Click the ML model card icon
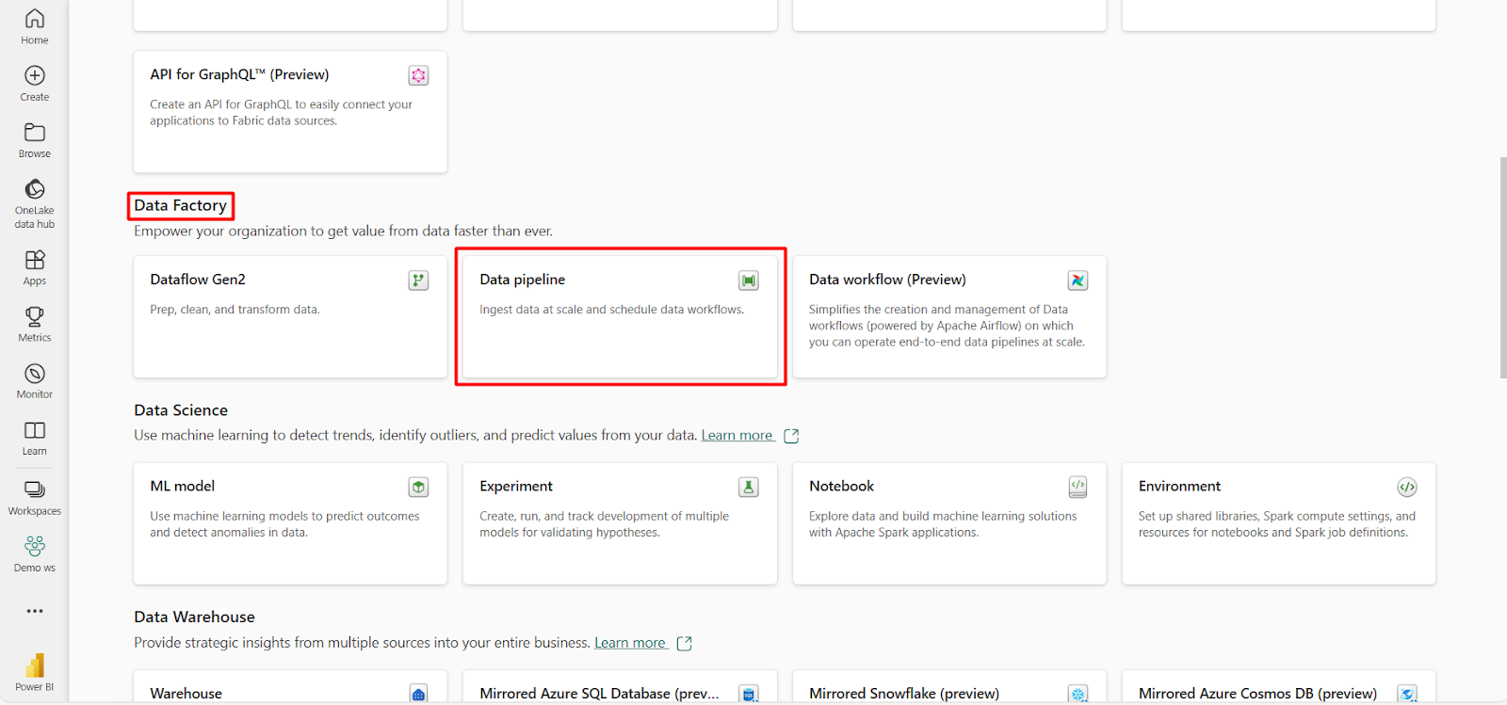Image resolution: width=1507 pixels, height=705 pixels. (418, 487)
